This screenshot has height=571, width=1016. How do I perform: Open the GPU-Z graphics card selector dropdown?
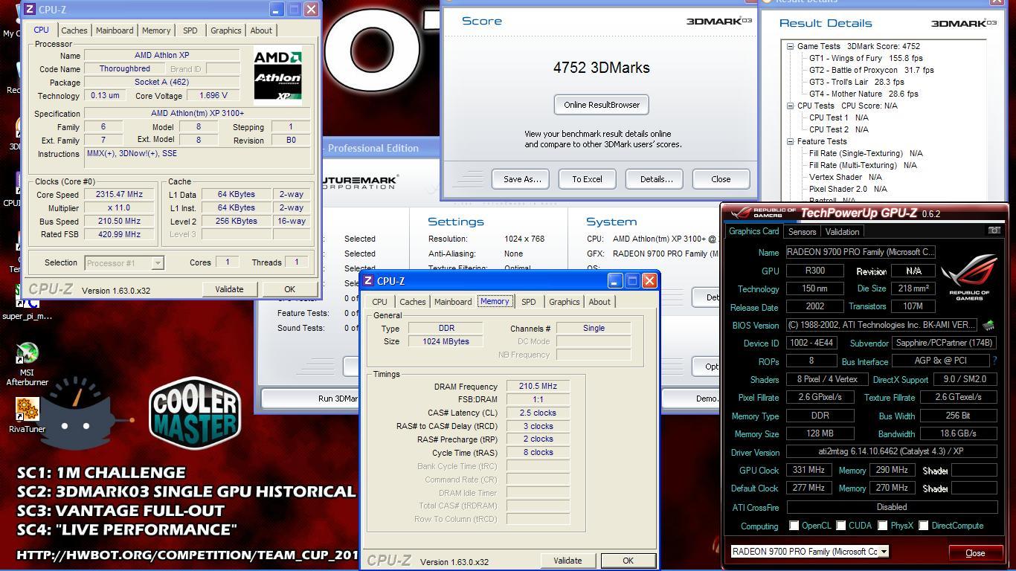pos(809,552)
